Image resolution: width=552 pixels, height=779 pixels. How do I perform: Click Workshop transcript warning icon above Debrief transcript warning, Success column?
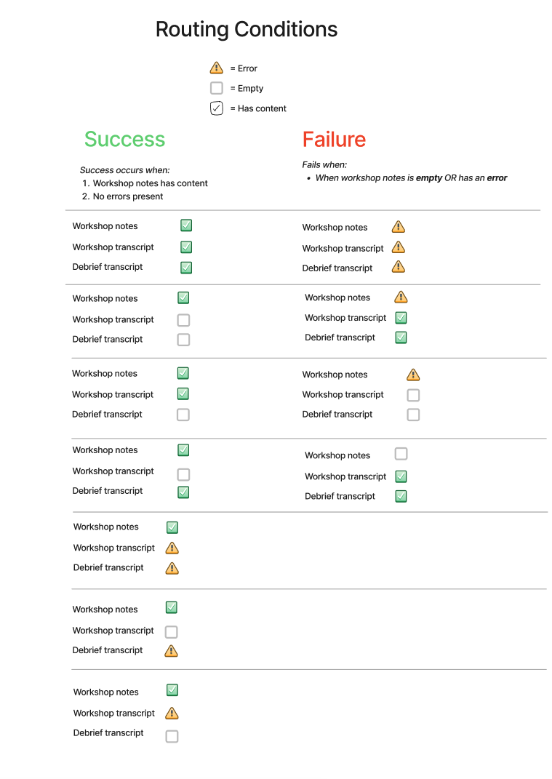(x=172, y=548)
